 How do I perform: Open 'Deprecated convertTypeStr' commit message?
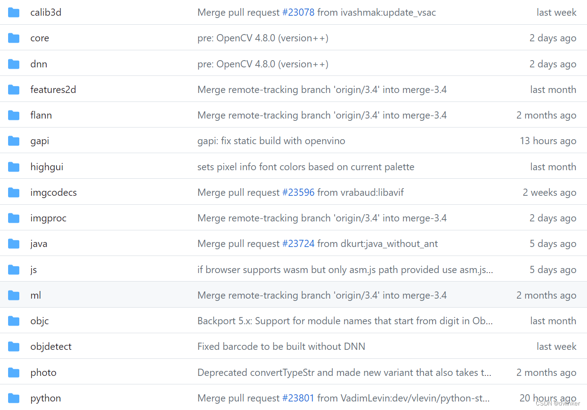pos(344,373)
